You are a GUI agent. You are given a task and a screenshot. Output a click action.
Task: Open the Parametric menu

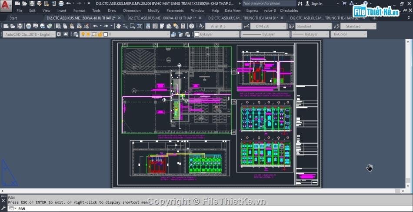(x=175, y=10)
